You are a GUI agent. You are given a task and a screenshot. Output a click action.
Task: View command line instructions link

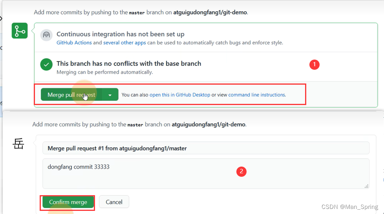pyautogui.click(x=257, y=95)
